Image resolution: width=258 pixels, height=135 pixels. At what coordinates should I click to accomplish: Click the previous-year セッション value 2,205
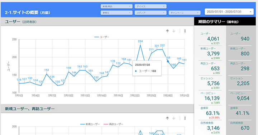coord(243,83)
